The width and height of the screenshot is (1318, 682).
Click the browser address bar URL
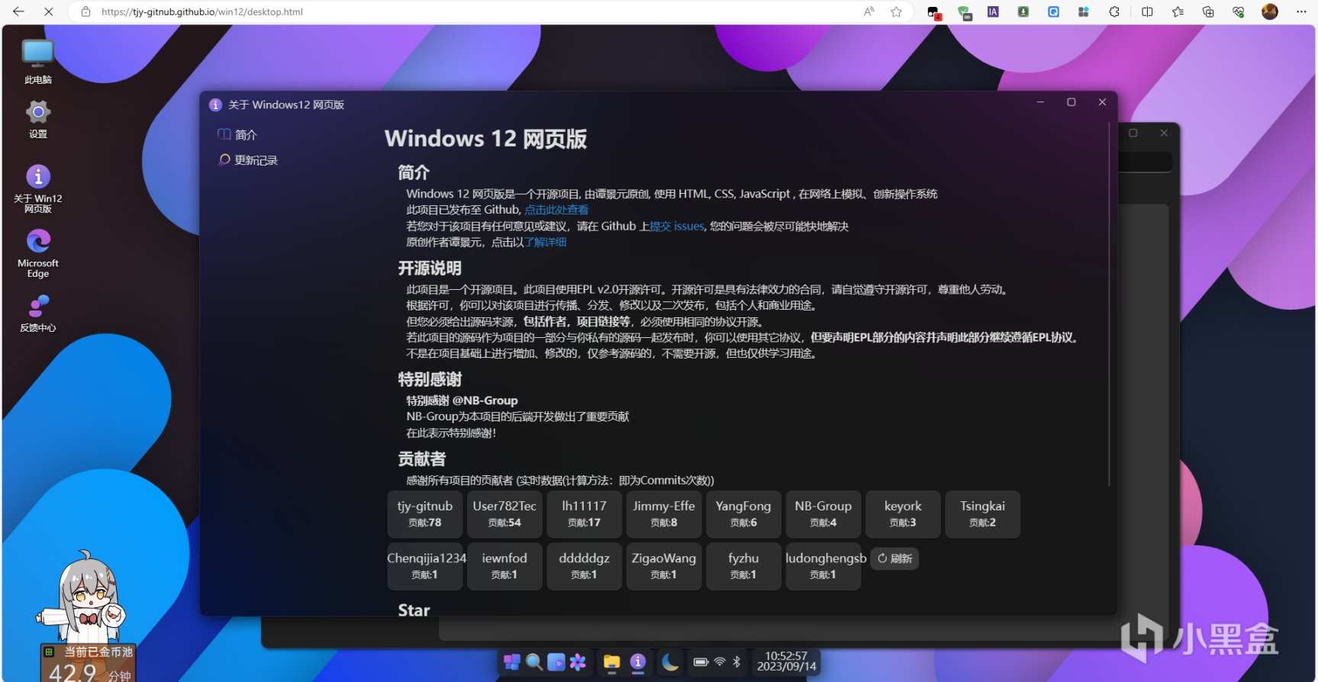pos(201,12)
